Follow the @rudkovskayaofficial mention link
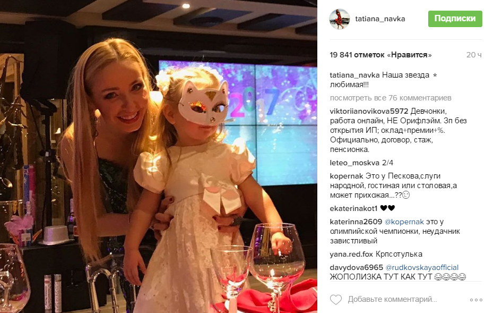The width and height of the screenshot is (485, 313). pos(422,267)
